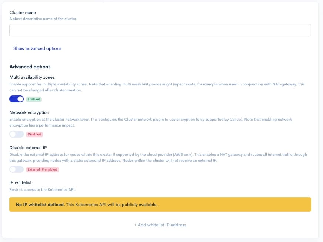
Task: Click the Network encryption label
Action: 29,112
